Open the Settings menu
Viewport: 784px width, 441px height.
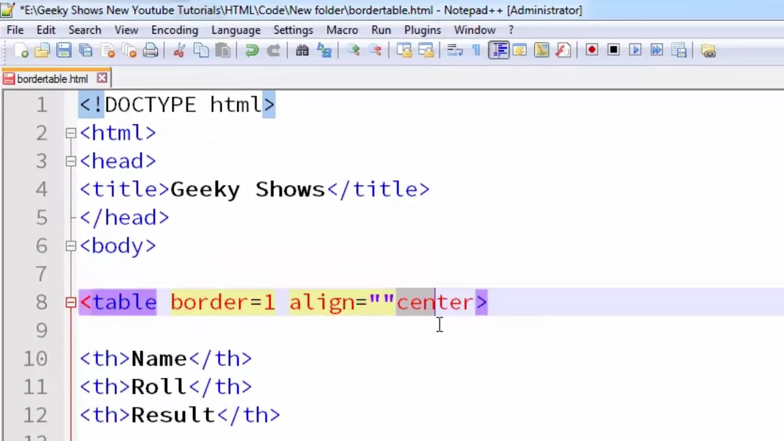[x=293, y=30]
